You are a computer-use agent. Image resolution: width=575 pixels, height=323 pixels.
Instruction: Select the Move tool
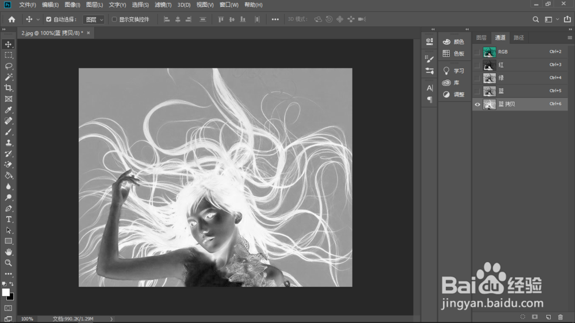pyautogui.click(x=9, y=44)
